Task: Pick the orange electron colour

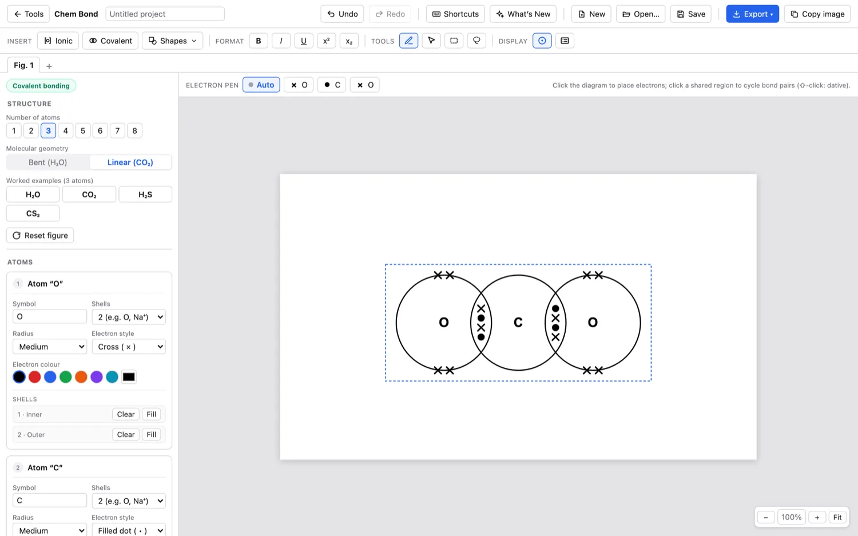Action: (x=81, y=376)
